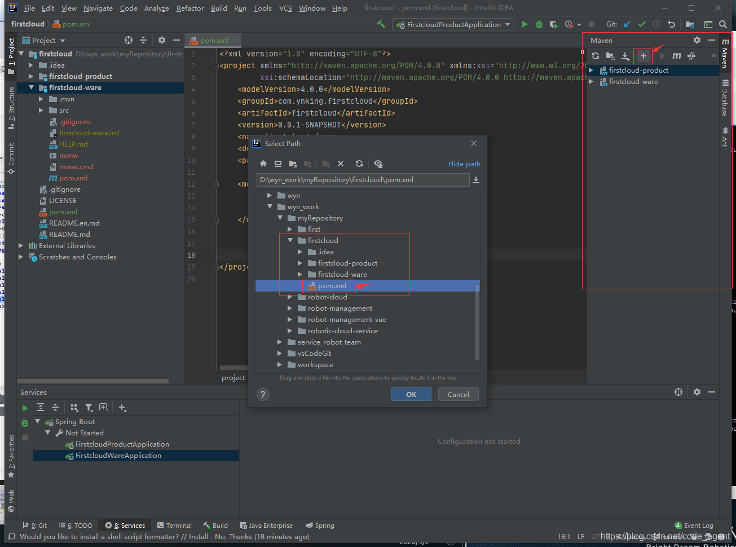Click Execute Maven Goal m icon

[677, 56]
